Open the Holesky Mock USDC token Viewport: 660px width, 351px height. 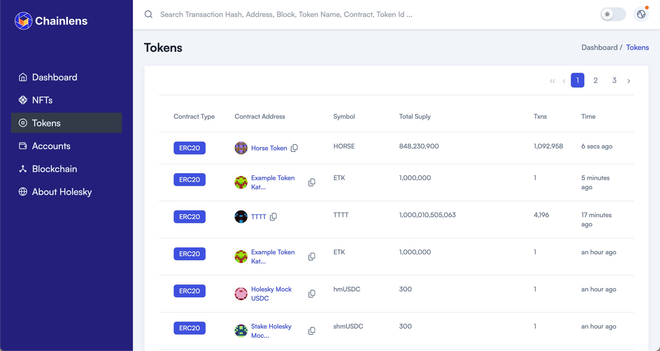pos(271,293)
